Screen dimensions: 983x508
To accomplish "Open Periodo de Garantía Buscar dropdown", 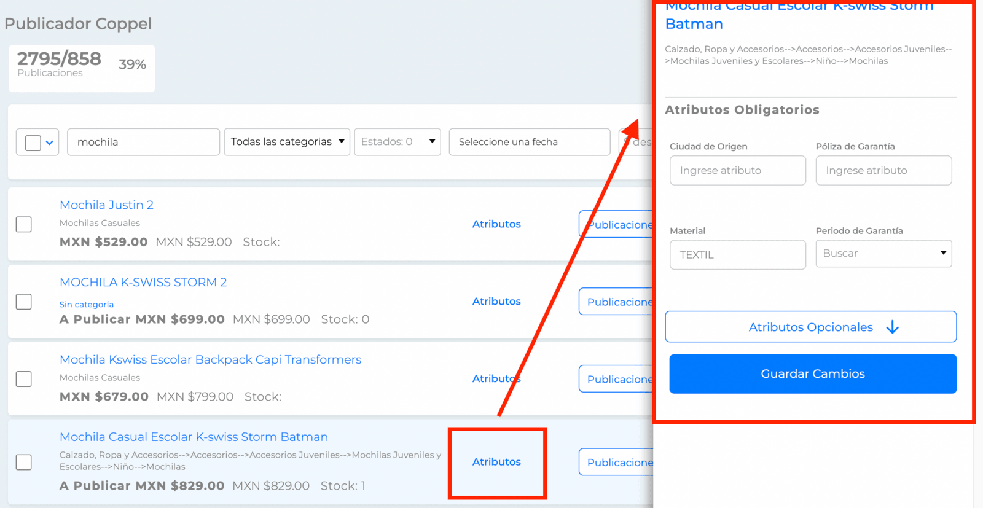I will click(x=883, y=254).
